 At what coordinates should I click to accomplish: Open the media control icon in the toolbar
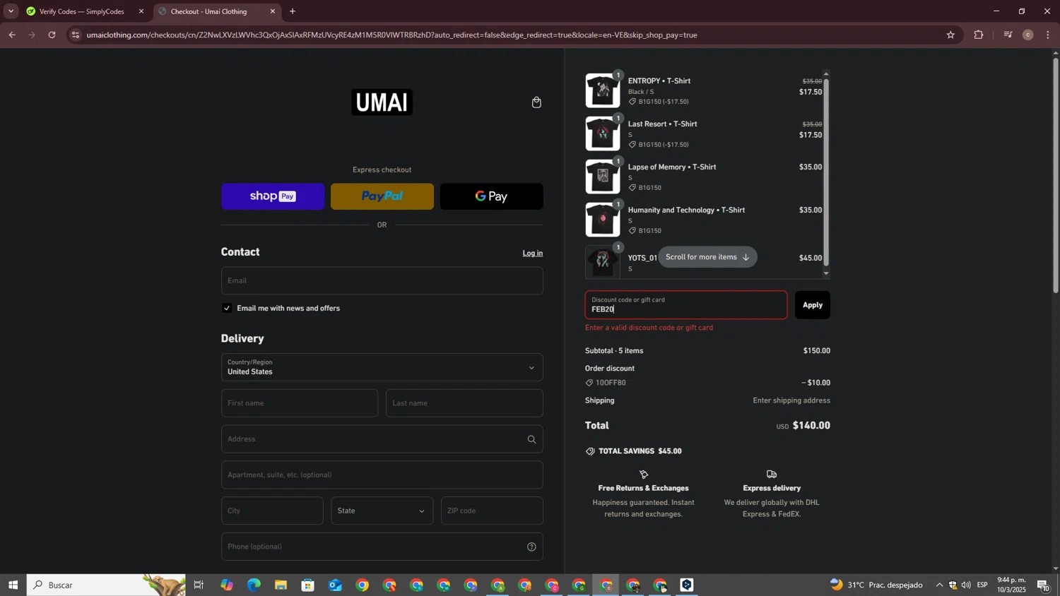tap(1008, 35)
